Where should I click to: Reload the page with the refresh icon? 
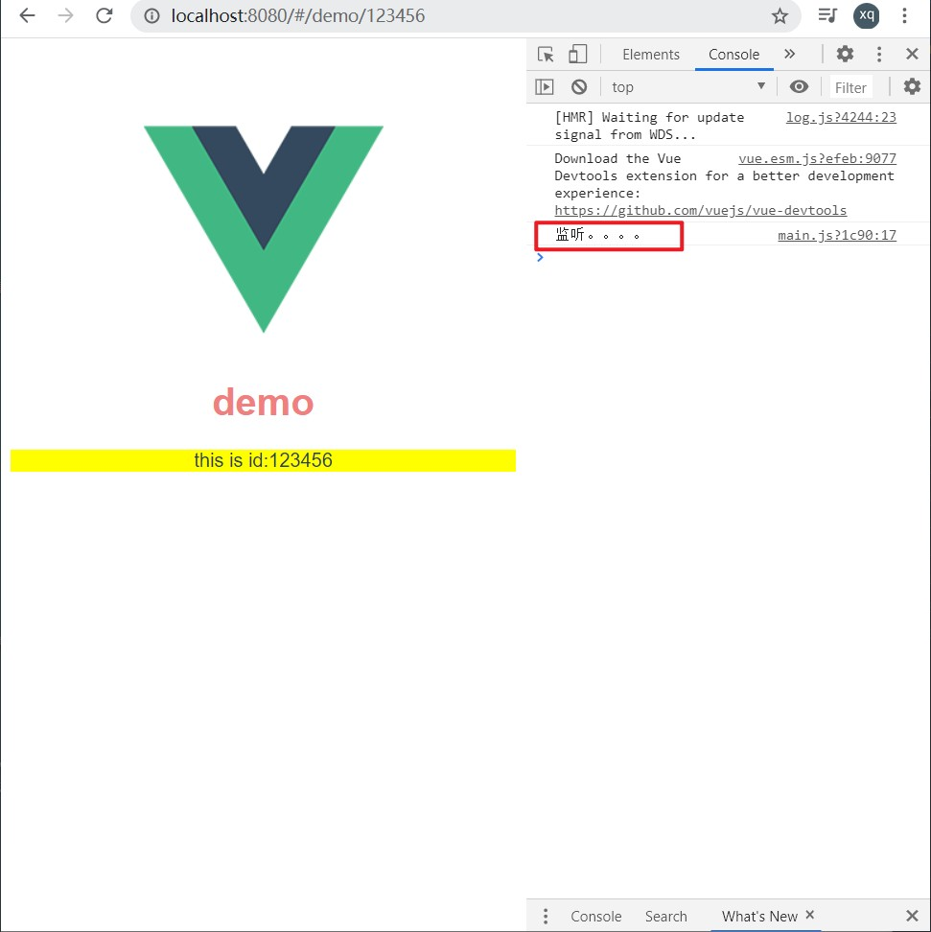pos(105,15)
